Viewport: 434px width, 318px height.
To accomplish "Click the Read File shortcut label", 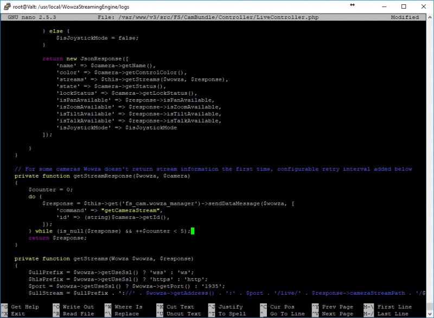I will (x=78, y=314).
